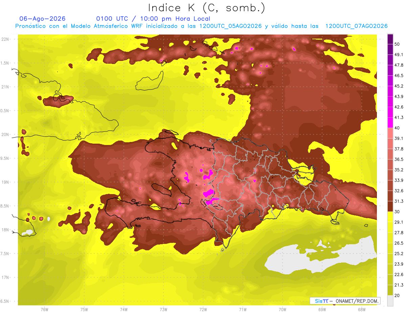This screenshot has height=314, width=406.
Task: Click the color bar value "46.5"
Action: [399, 76]
